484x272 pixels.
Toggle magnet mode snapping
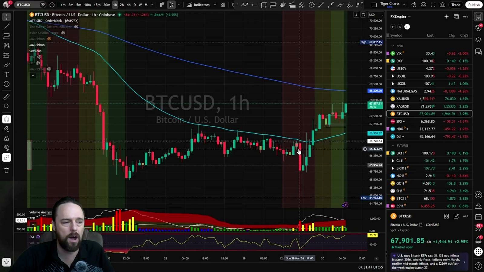pos(7,119)
